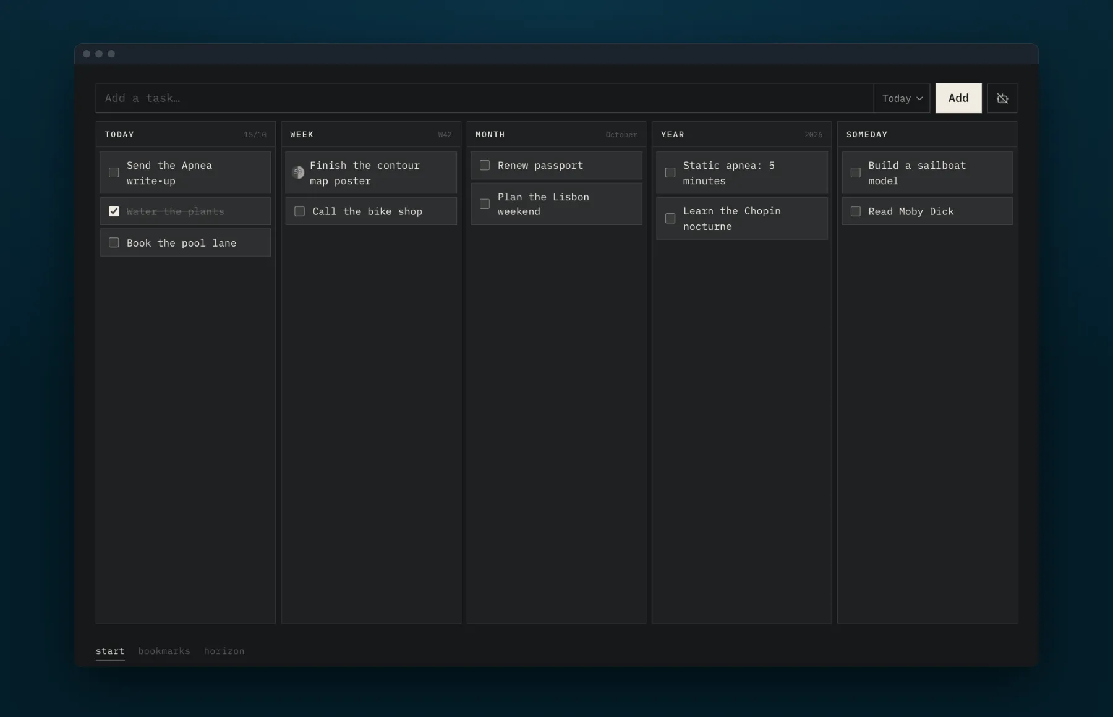Check the Learn the Chopin nocturne checkbox

(670, 219)
